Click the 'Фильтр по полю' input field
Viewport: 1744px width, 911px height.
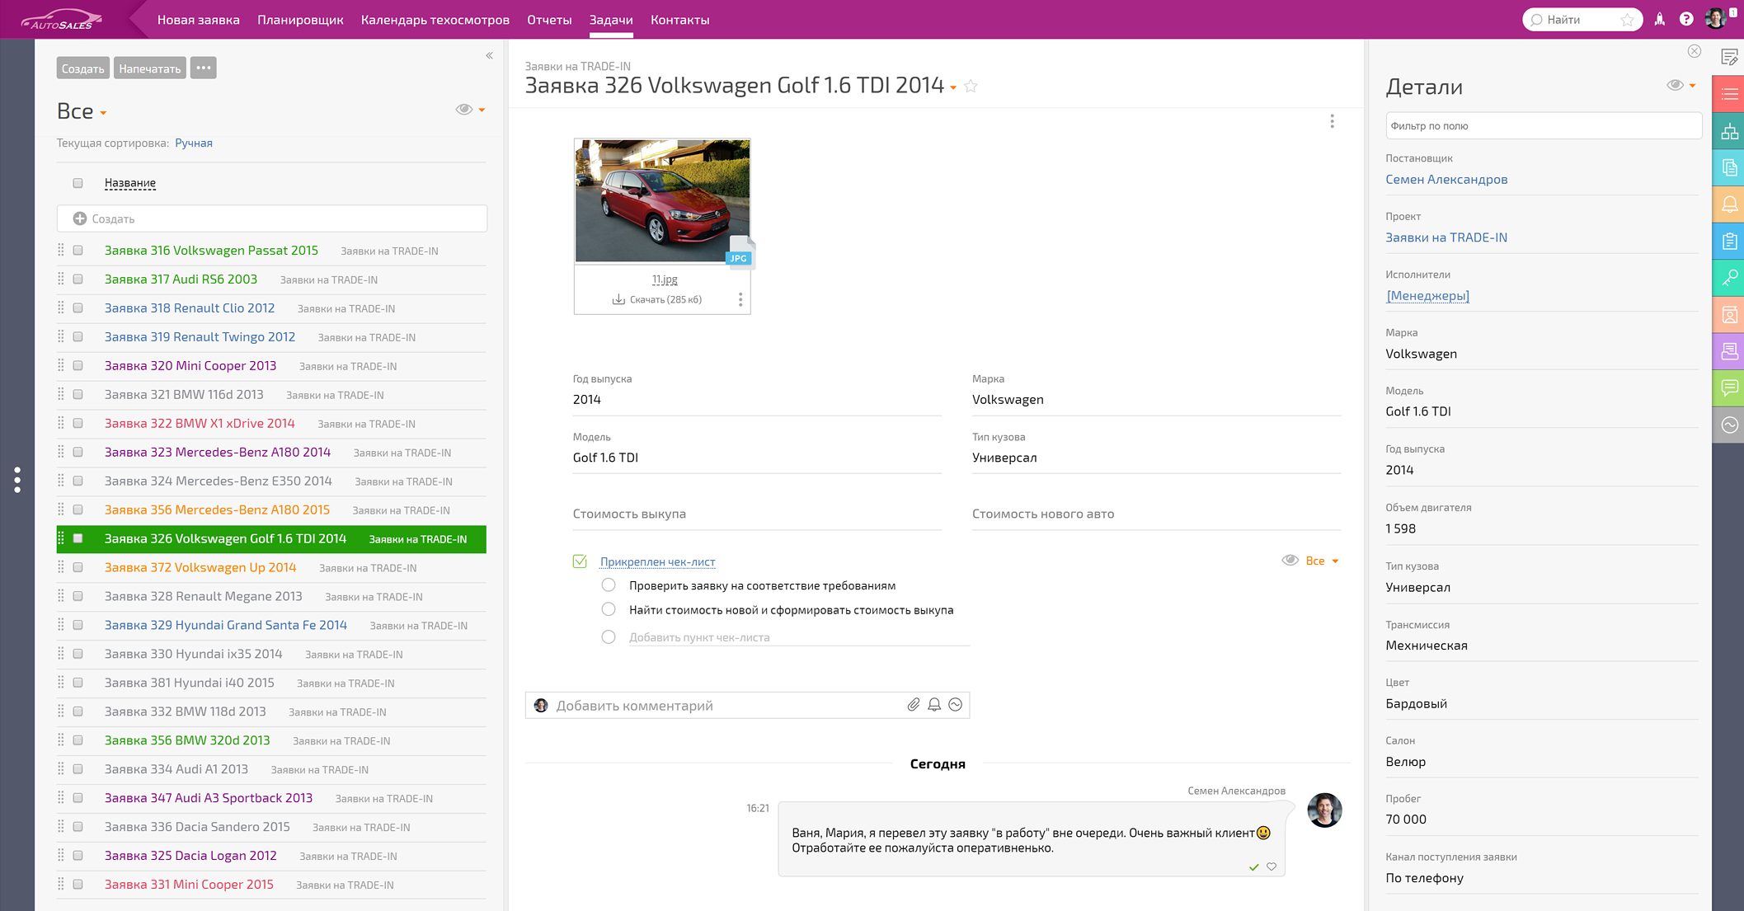coord(1542,126)
